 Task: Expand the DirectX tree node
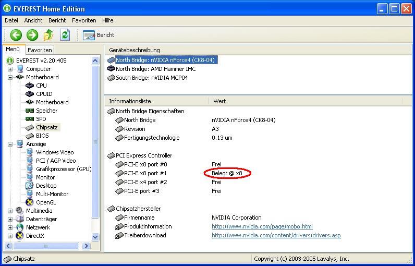[x=10, y=236]
